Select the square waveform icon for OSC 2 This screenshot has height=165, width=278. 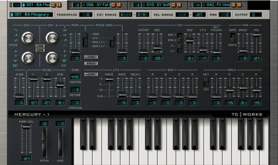coord(65,35)
